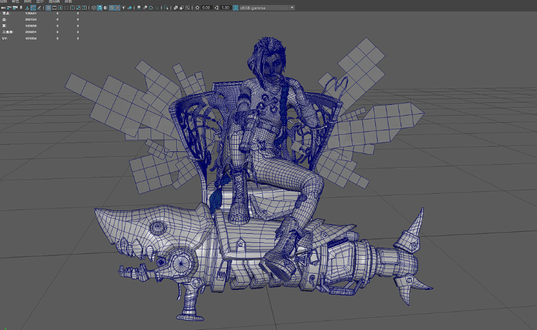Open the Shading panel menu
537x330 pixels.
point(15,1)
